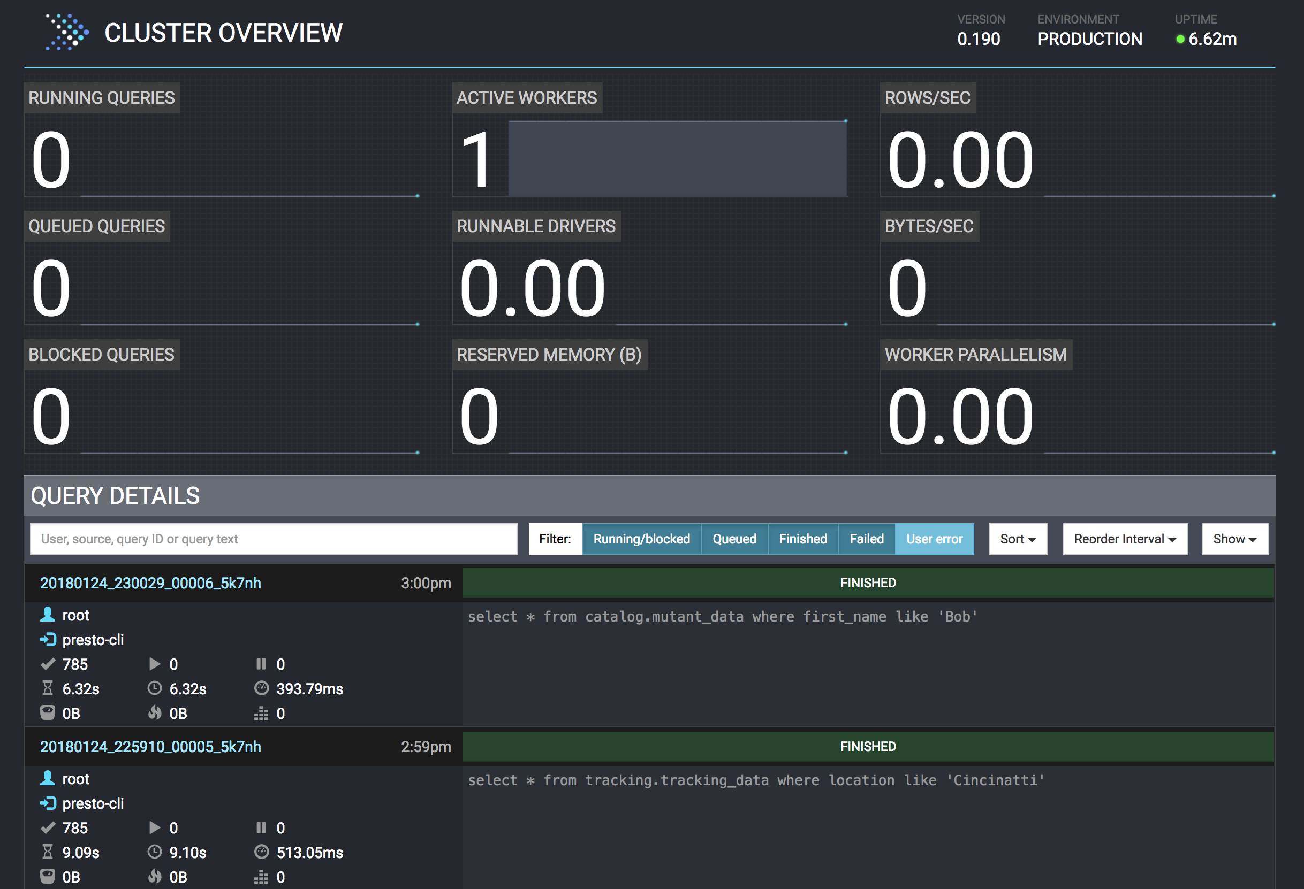The height and width of the screenshot is (889, 1304).
Task: Click the presto-cli source icon in first query
Action: pyautogui.click(x=48, y=640)
